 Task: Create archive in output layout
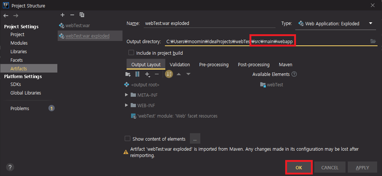pos(137,74)
